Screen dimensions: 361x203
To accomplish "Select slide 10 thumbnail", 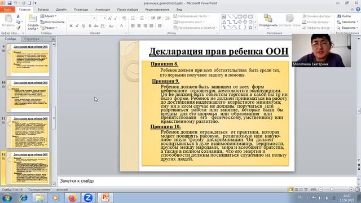I will pos(28,96).
